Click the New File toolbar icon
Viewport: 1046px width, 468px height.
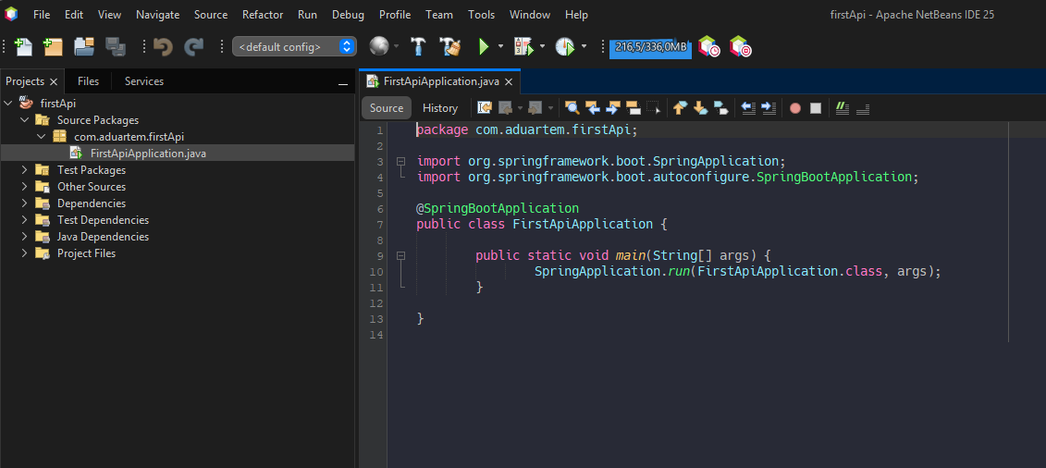(x=24, y=46)
